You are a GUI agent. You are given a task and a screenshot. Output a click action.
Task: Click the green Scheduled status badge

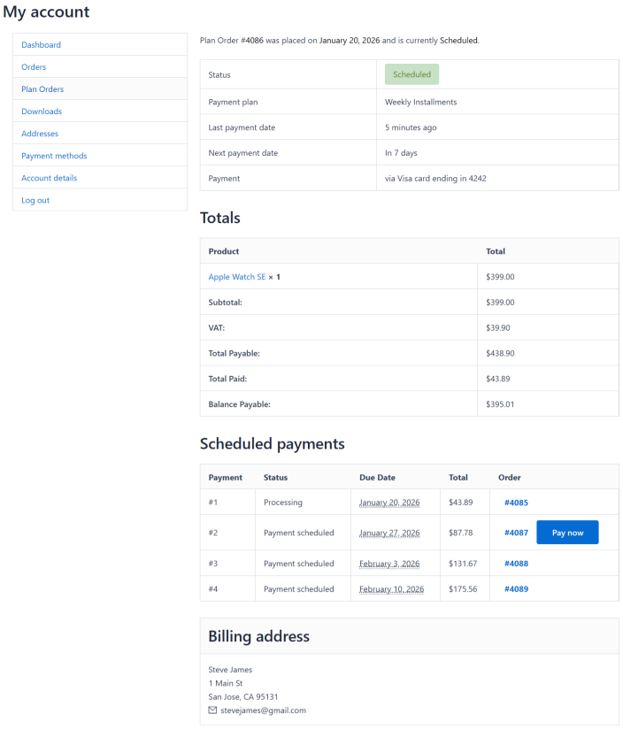pyautogui.click(x=411, y=74)
